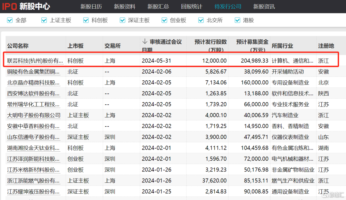Sort by the 上市板 column header
This screenshot has height=200, width=346.
click(76, 46)
